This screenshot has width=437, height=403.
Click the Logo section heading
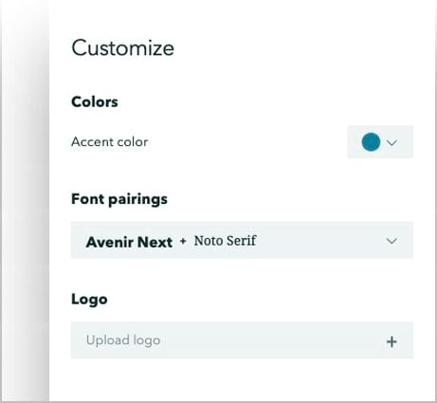point(89,299)
